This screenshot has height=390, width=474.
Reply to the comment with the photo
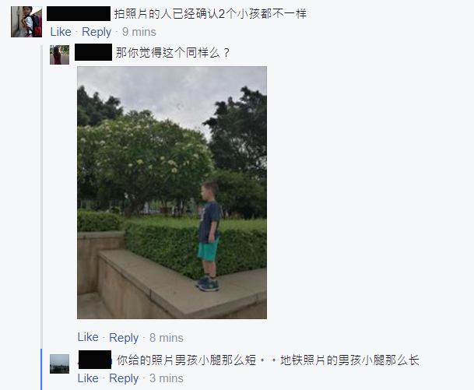tap(124, 337)
